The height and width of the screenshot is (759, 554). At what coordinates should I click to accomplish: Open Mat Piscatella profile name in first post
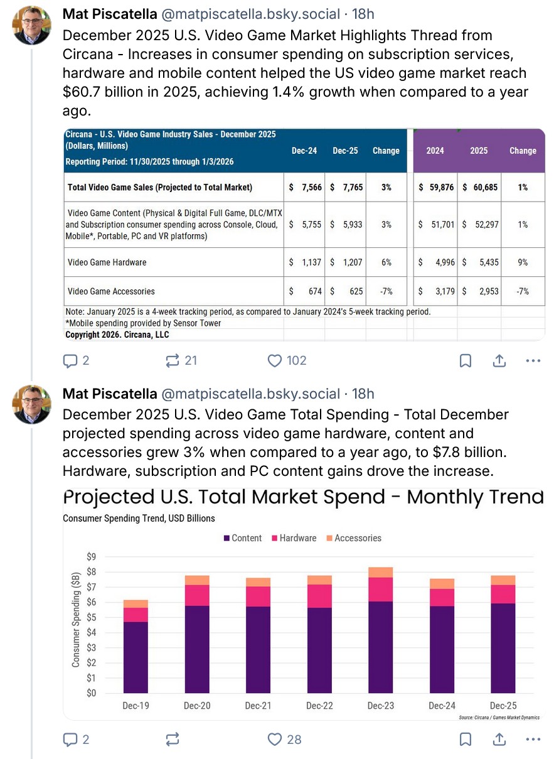(110, 14)
